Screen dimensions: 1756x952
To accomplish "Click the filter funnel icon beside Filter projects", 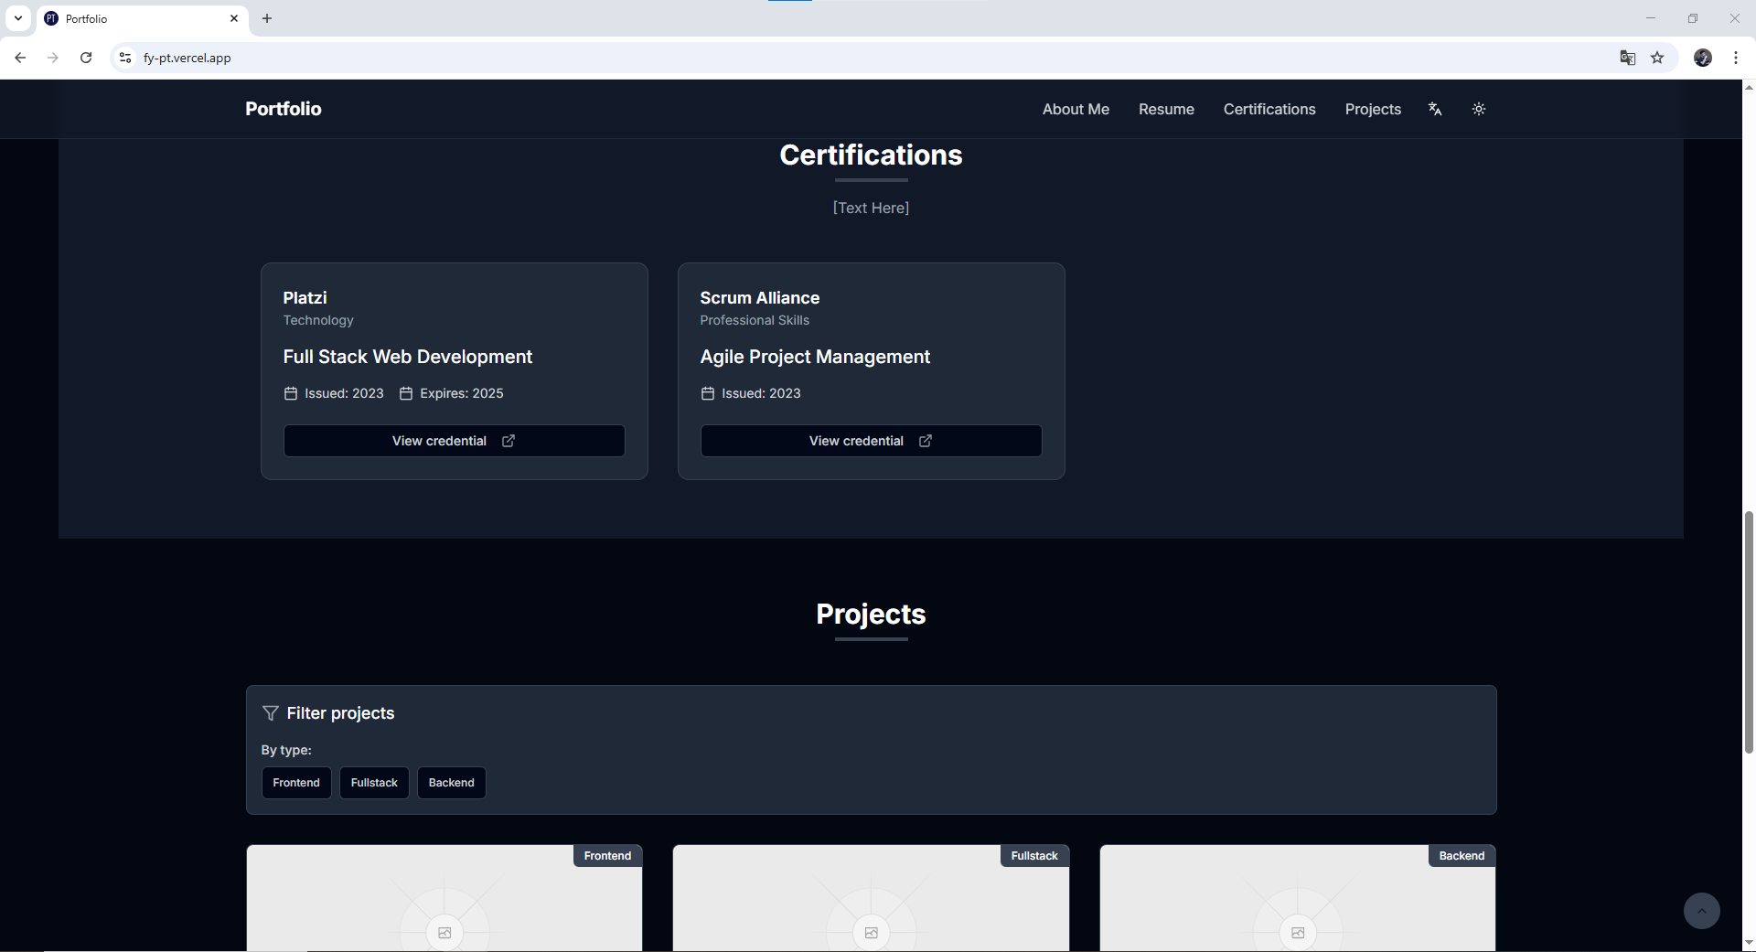I will click(270, 712).
